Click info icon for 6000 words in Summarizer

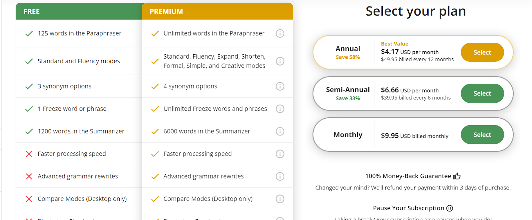tap(280, 131)
